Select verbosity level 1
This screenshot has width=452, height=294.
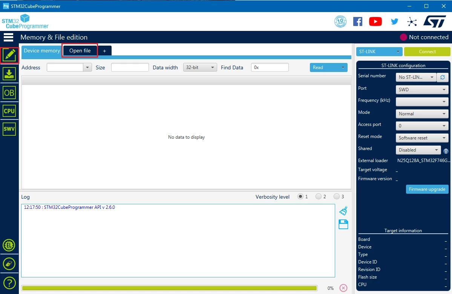300,196
